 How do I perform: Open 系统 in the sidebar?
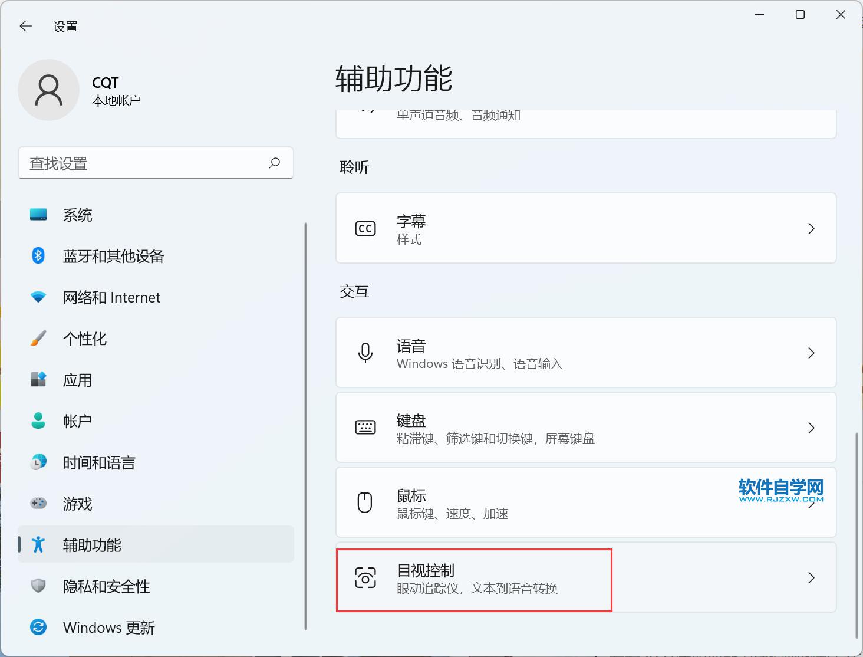78,215
